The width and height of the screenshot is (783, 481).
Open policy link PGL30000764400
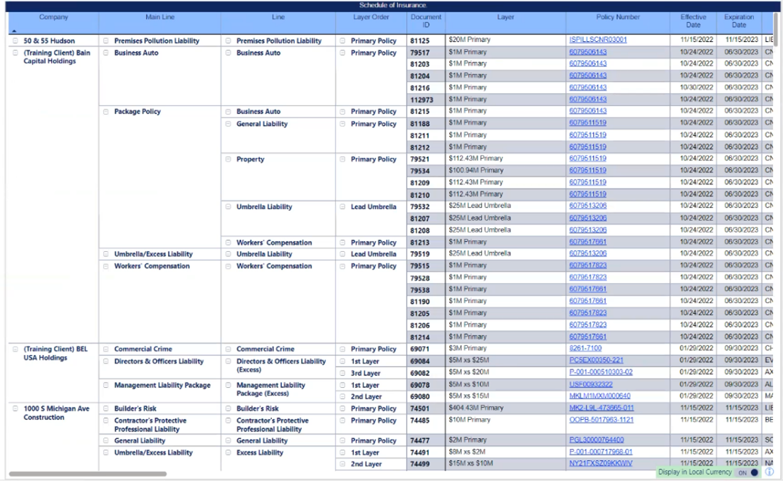coord(597,440)
